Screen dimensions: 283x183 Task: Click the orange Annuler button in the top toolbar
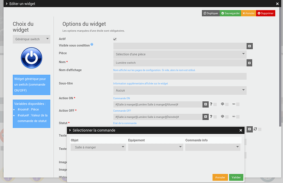(x=249, y=13)
